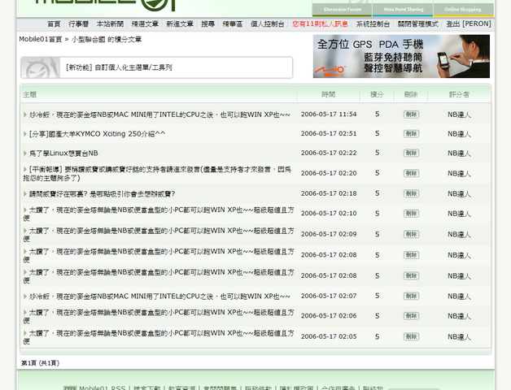
Task: Select the timestamp 2006-05-17 02:51
Action: 329,133
